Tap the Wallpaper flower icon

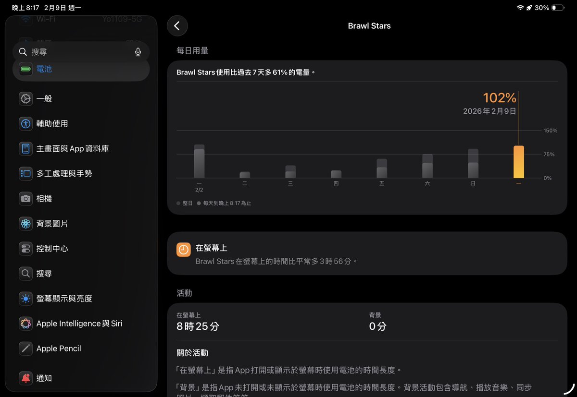[x=25, y=224]
